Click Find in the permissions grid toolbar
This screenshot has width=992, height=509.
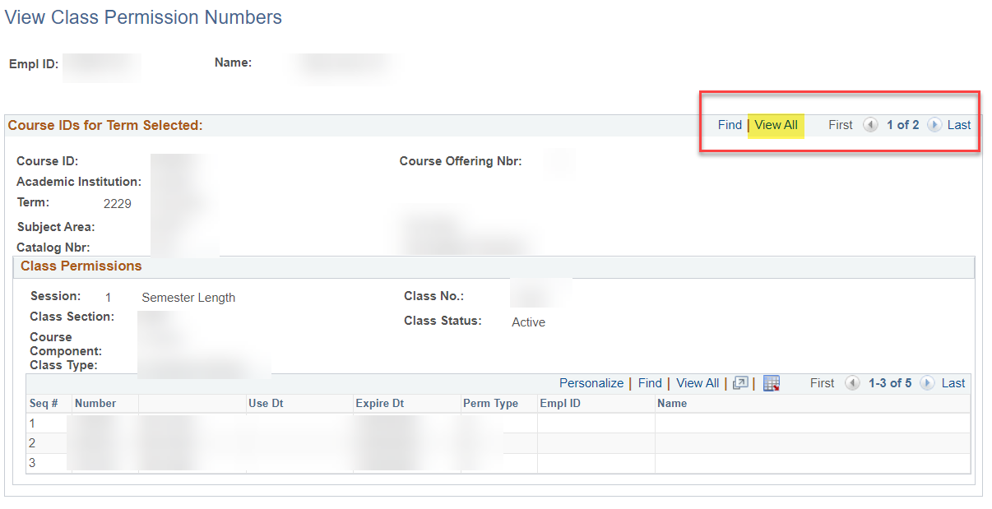coord(650,383)
